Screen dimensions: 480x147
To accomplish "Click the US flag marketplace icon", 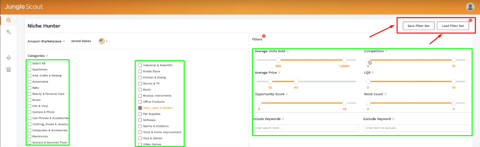I will [102, 41].
